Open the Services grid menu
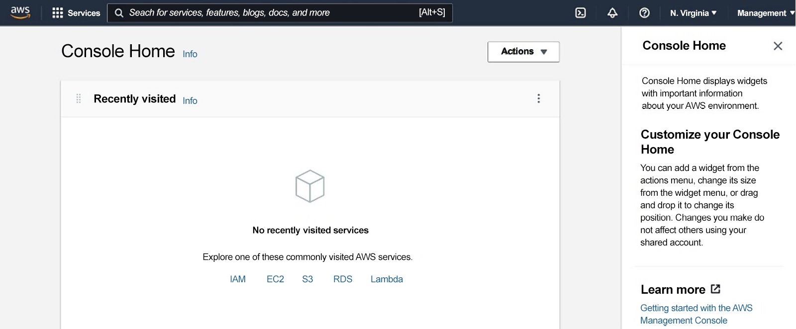This screenshot has width=796, height=329. (x=58, y=13)
